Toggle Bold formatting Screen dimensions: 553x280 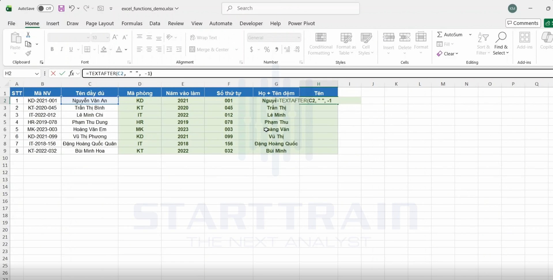[x=52, y=49]
